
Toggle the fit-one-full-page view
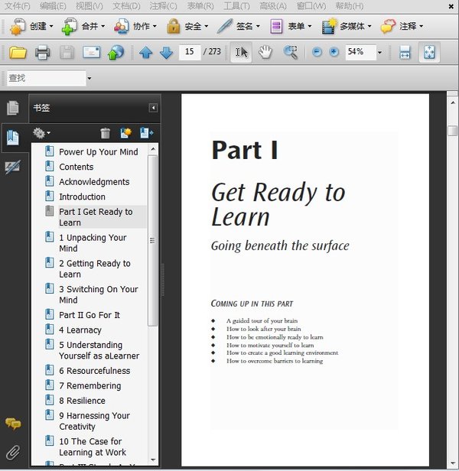pyautogui.click(x=429, y=53)
